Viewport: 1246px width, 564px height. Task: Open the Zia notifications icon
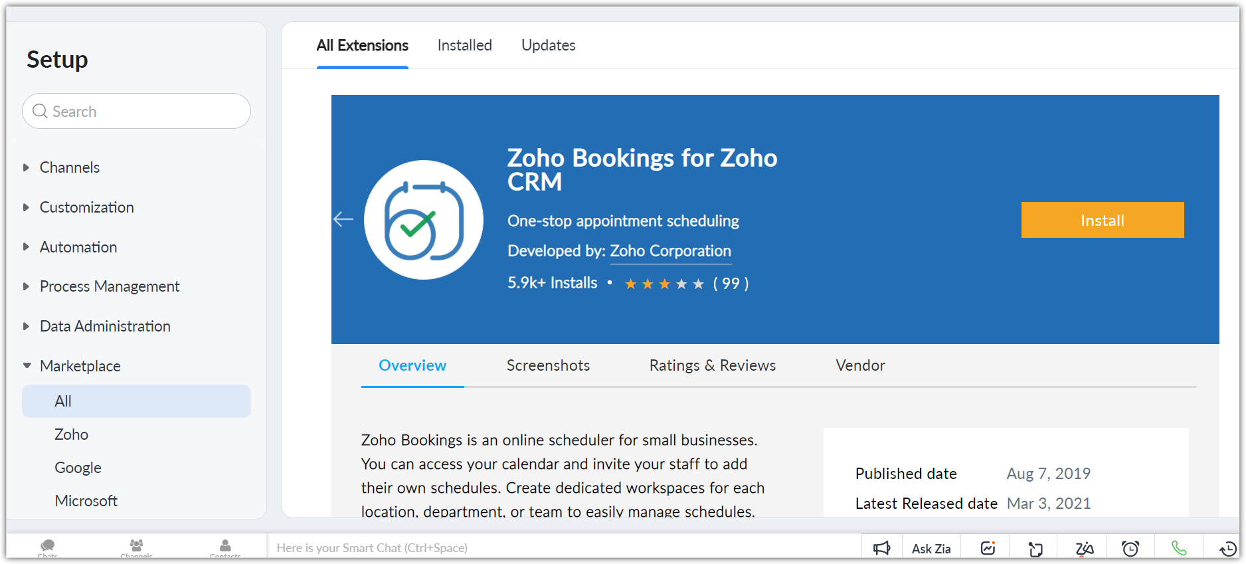[1084, 548]
